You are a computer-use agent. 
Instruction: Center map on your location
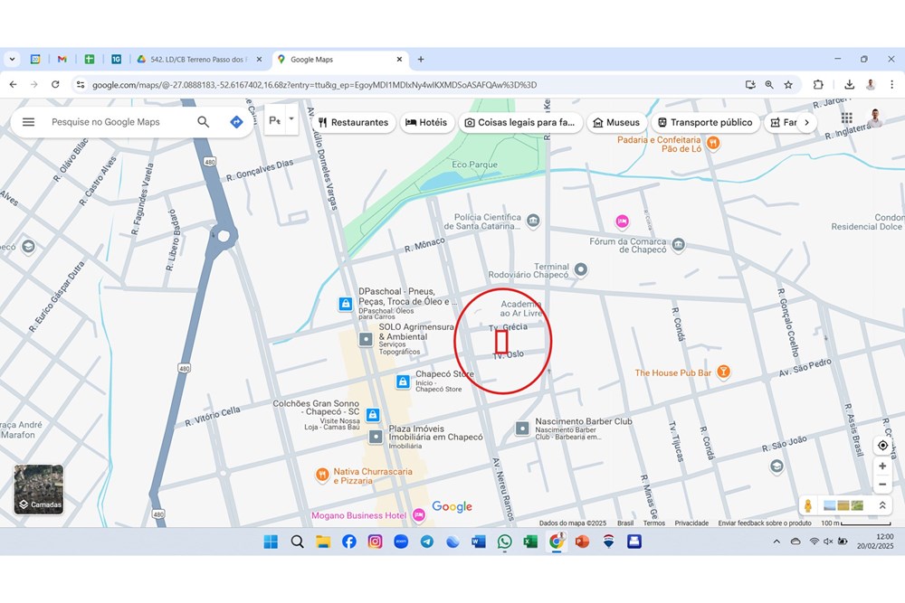(x=882, y=445)
